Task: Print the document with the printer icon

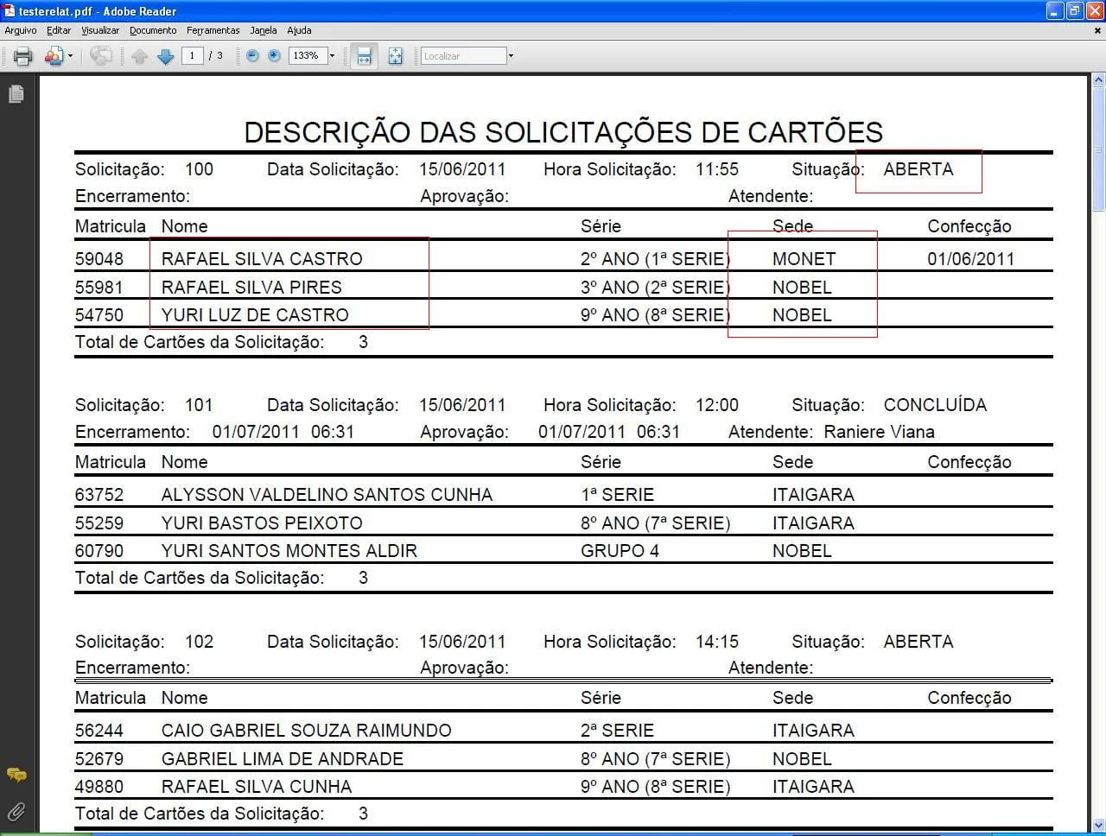Action: coord(23,56)
